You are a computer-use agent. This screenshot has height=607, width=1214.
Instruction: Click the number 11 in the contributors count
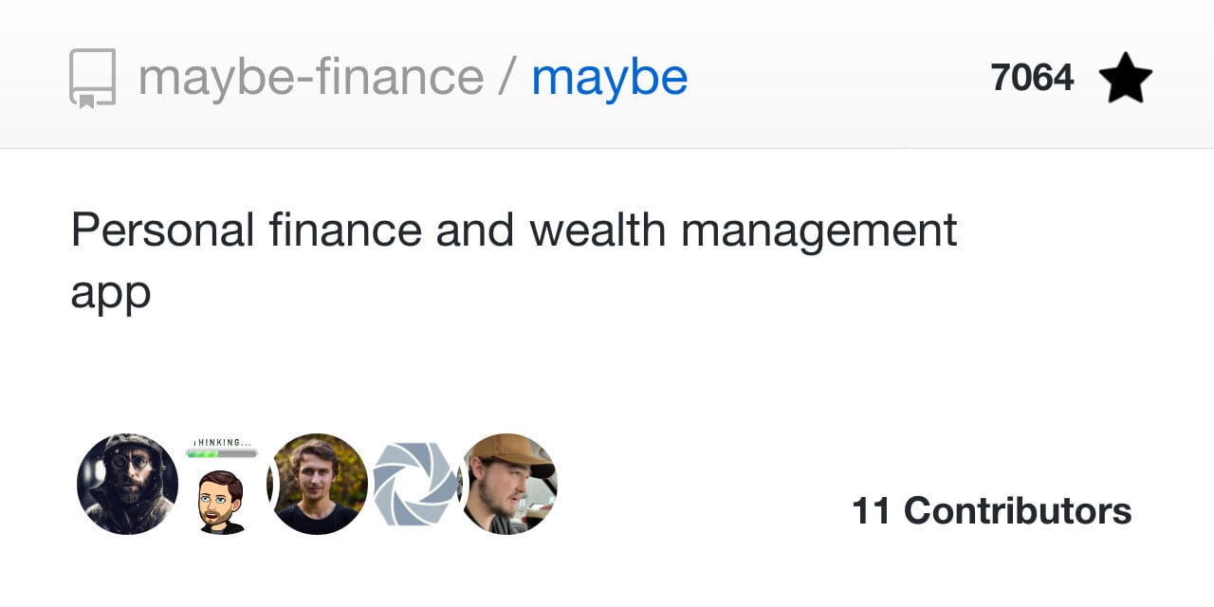[x=872, y=511]
